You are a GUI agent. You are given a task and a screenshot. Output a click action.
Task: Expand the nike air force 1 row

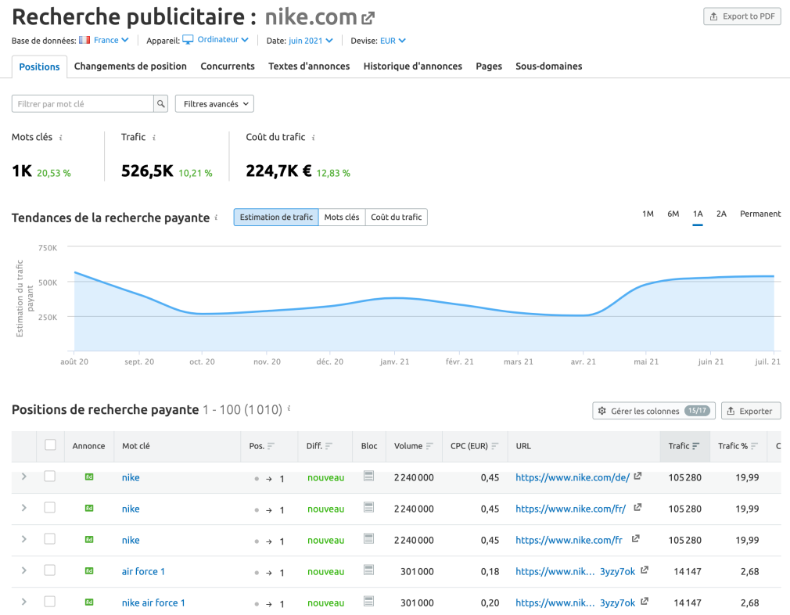(x=23, y=602)
